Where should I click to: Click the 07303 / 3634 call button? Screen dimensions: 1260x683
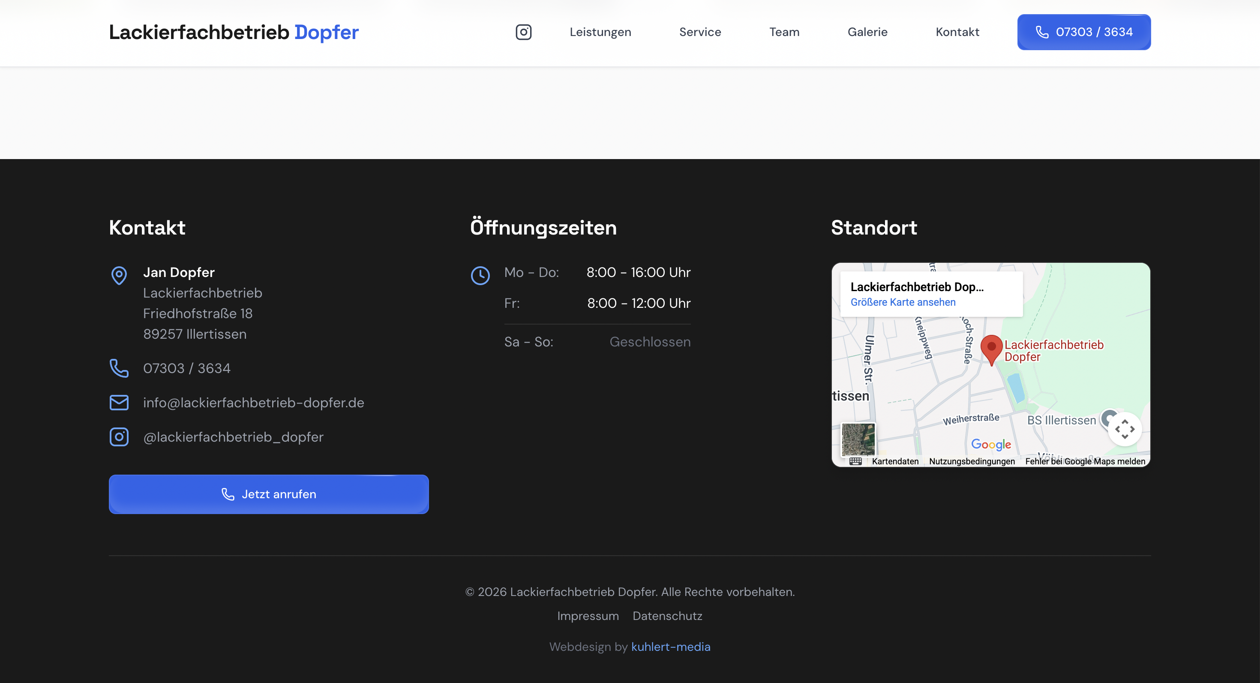click(1084, 32)
